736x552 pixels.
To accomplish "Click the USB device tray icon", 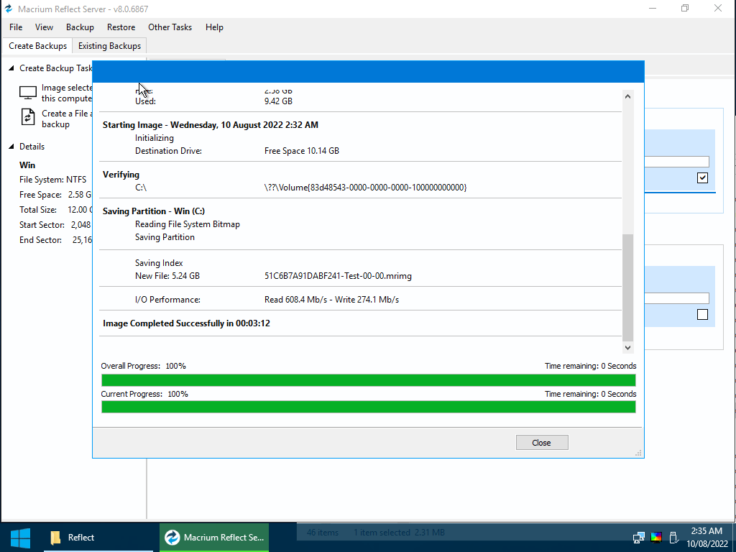I will 673,538.
